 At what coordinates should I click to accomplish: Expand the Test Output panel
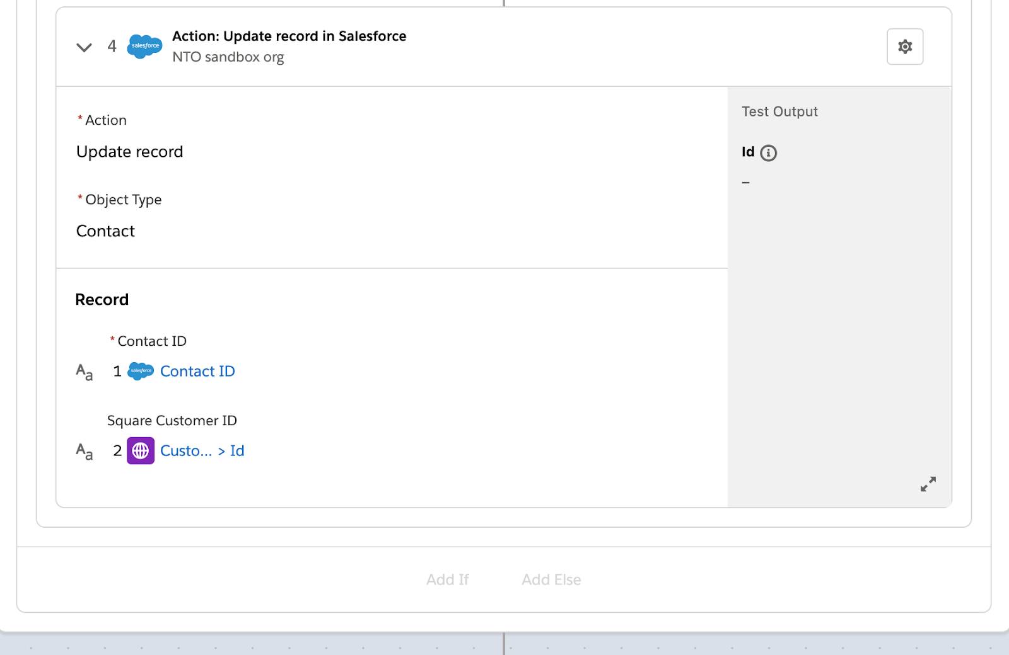coord(928,484)
